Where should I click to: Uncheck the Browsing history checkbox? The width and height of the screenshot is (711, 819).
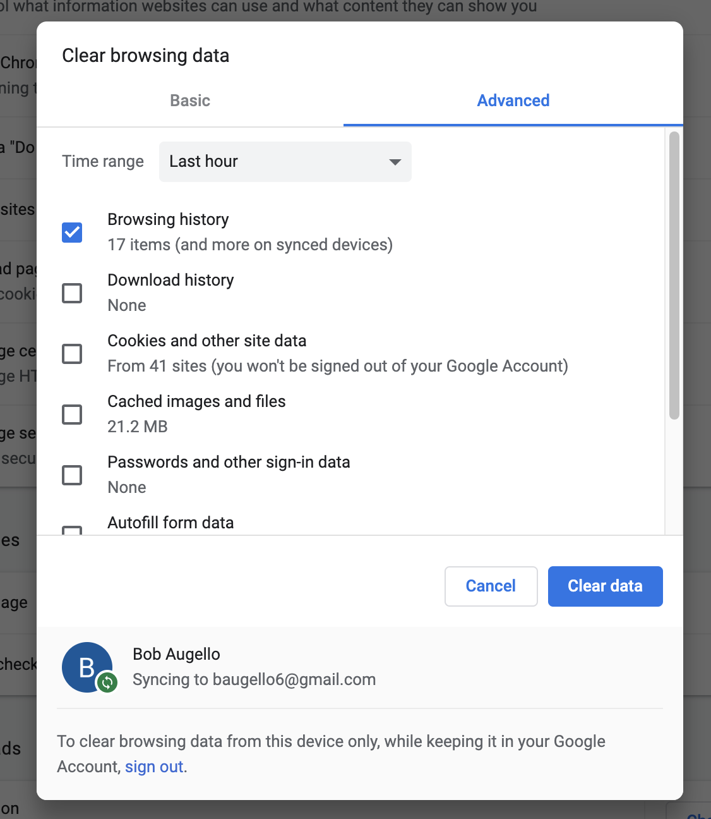point(72,233)
